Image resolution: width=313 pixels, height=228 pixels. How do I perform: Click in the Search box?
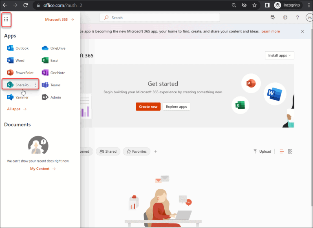click(160, 18)
